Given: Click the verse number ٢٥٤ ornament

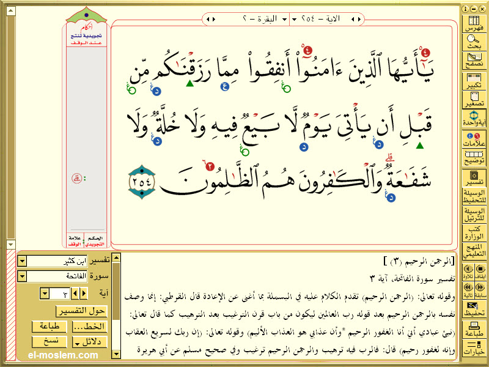Looking at the screenshot, I should (x=142, y=182).
